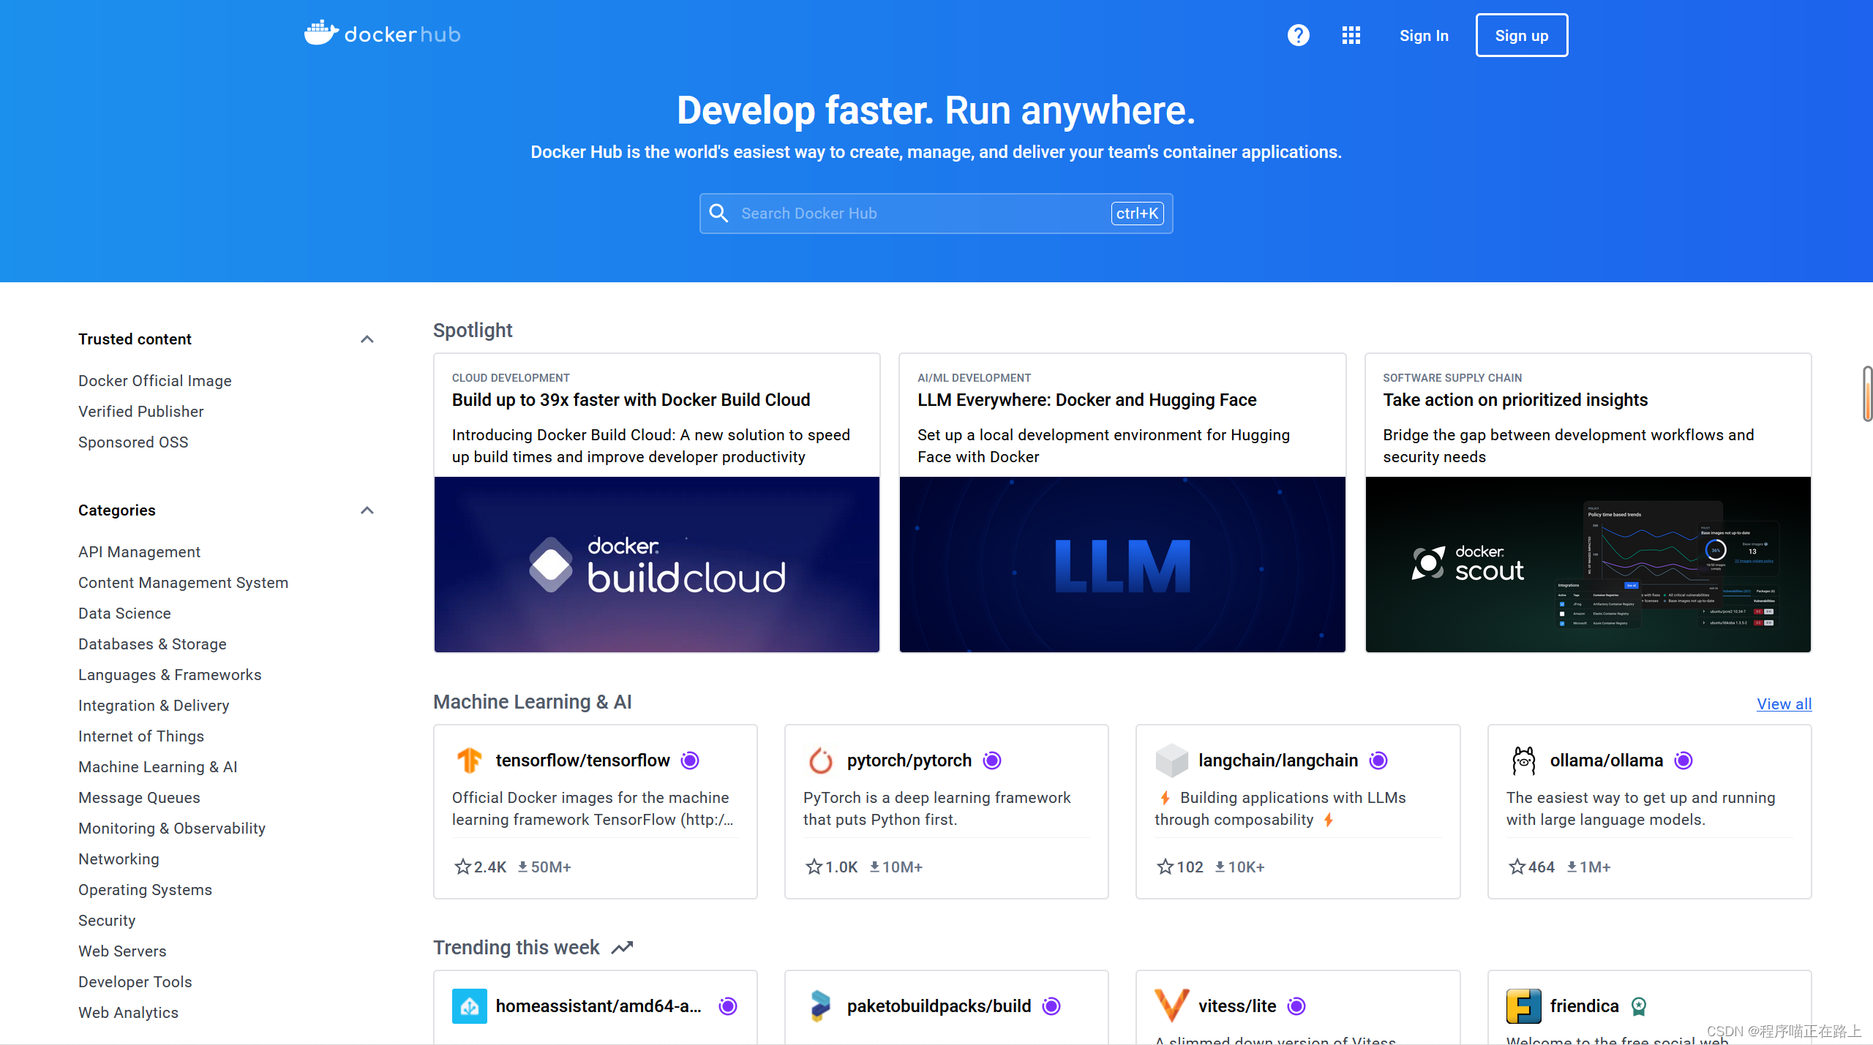The width and height of the screenshot is (1873, 1045).
Task: Collapse the Categories section
Action: (367, 510)
